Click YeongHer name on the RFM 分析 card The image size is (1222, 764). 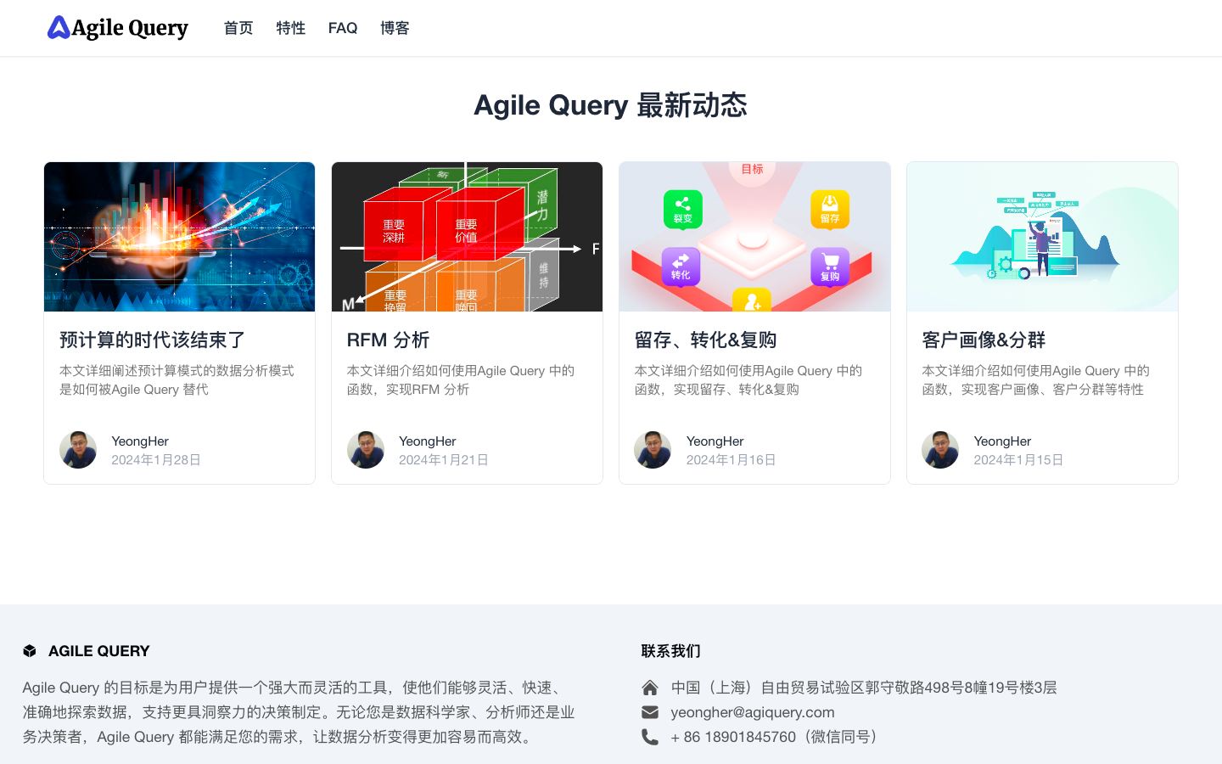[428, 441]
